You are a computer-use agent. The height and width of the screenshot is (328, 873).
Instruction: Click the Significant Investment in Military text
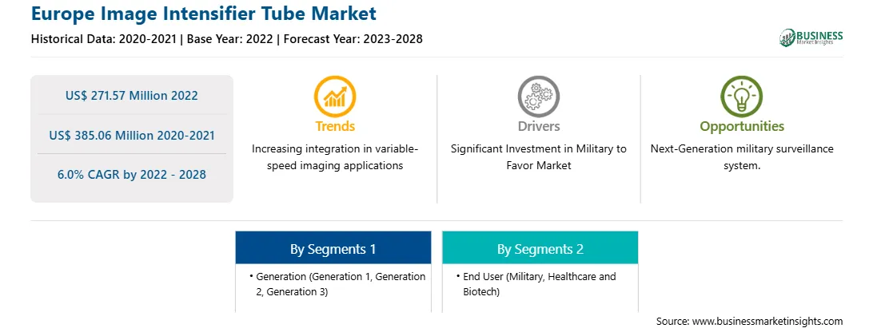tap(538, 156)
